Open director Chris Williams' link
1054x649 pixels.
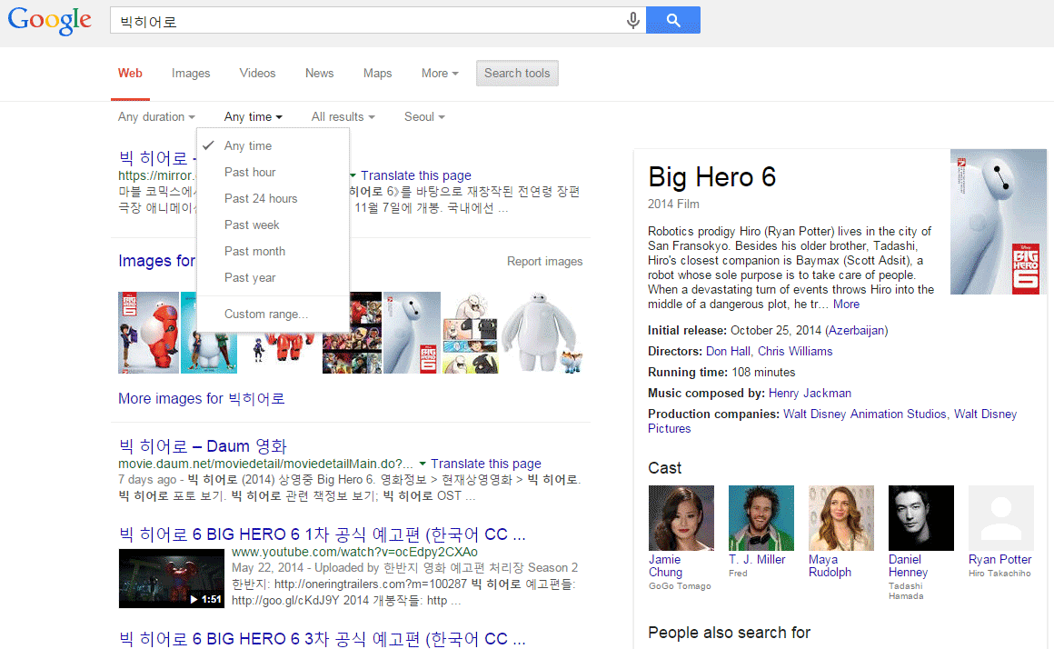[795, 351]
